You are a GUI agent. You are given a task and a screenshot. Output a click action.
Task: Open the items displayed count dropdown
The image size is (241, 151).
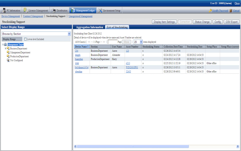(138, 42)
